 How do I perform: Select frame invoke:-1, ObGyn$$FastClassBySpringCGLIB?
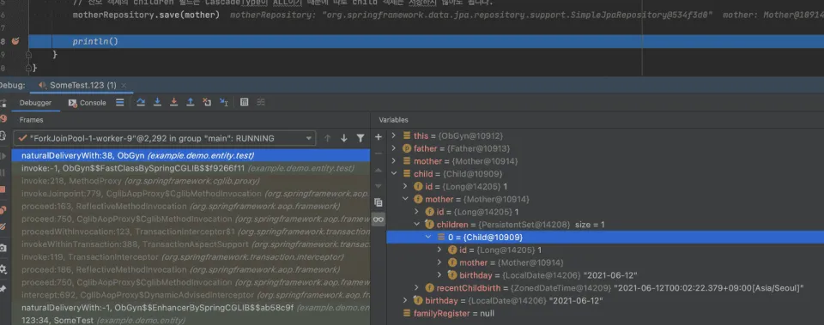click(x=191, y=169)
